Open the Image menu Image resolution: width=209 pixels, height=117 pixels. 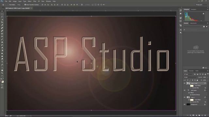click(15, 1)
